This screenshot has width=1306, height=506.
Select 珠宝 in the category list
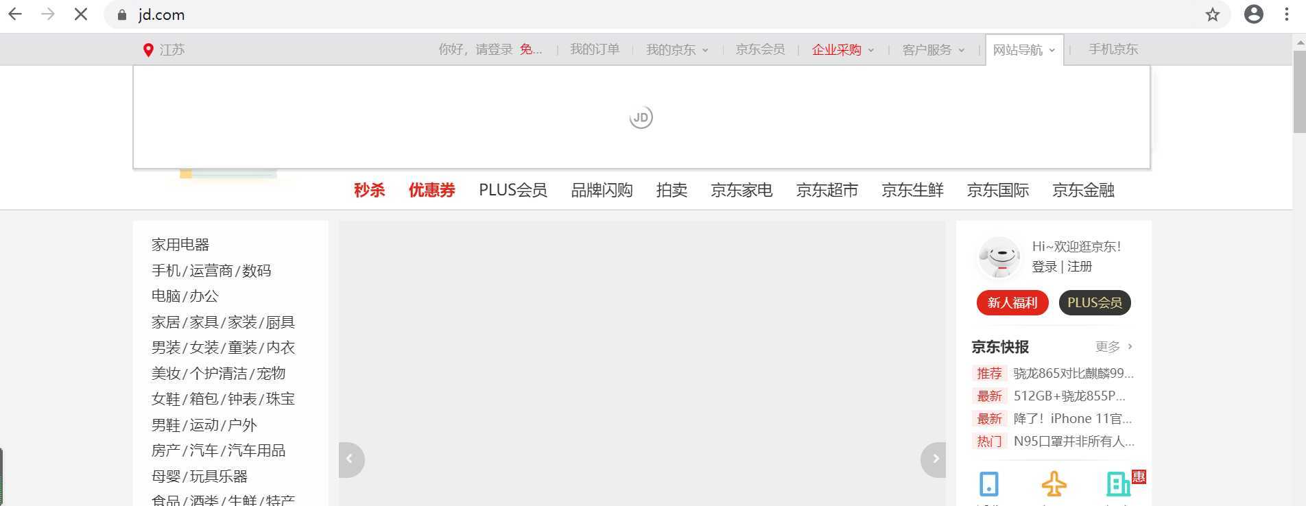point(281,399)
